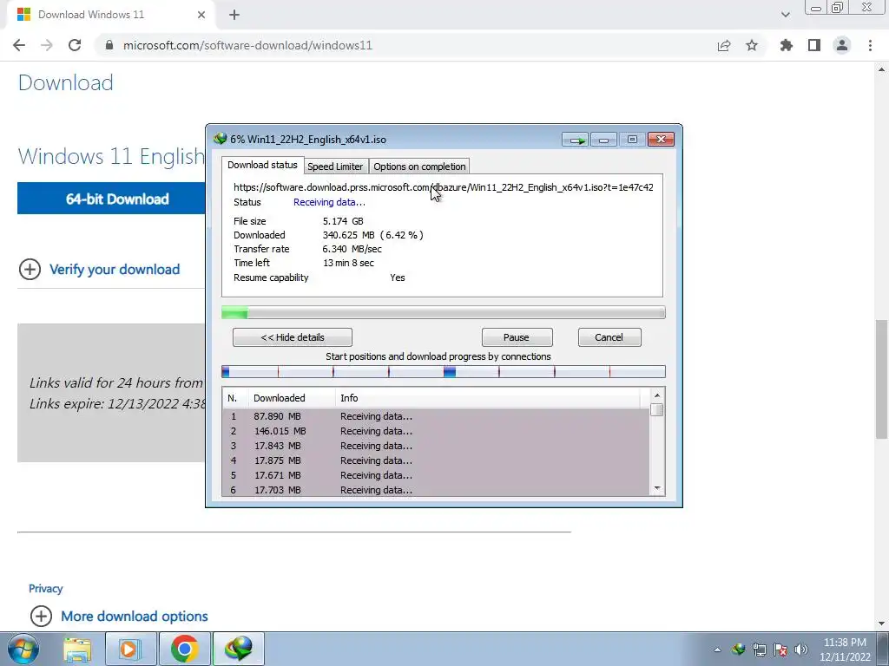Click the 64-bit Download button
889x666 pixels.
tap(112, 199)
